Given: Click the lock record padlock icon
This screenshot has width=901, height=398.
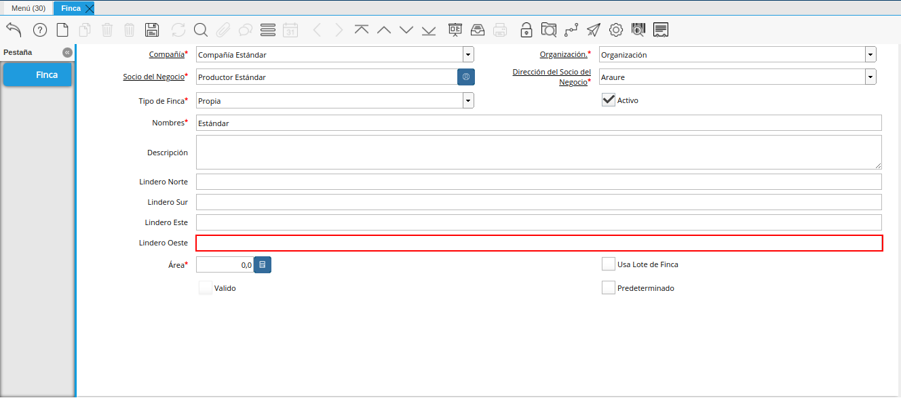Looking at the screenshot, I should 526,30.
